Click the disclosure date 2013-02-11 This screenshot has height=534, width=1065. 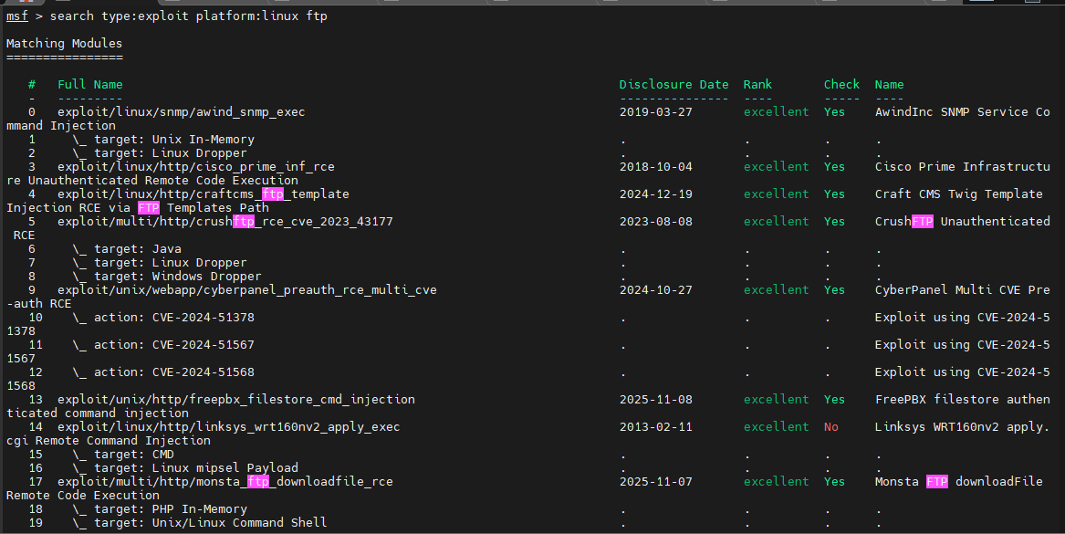coord(655,427)
